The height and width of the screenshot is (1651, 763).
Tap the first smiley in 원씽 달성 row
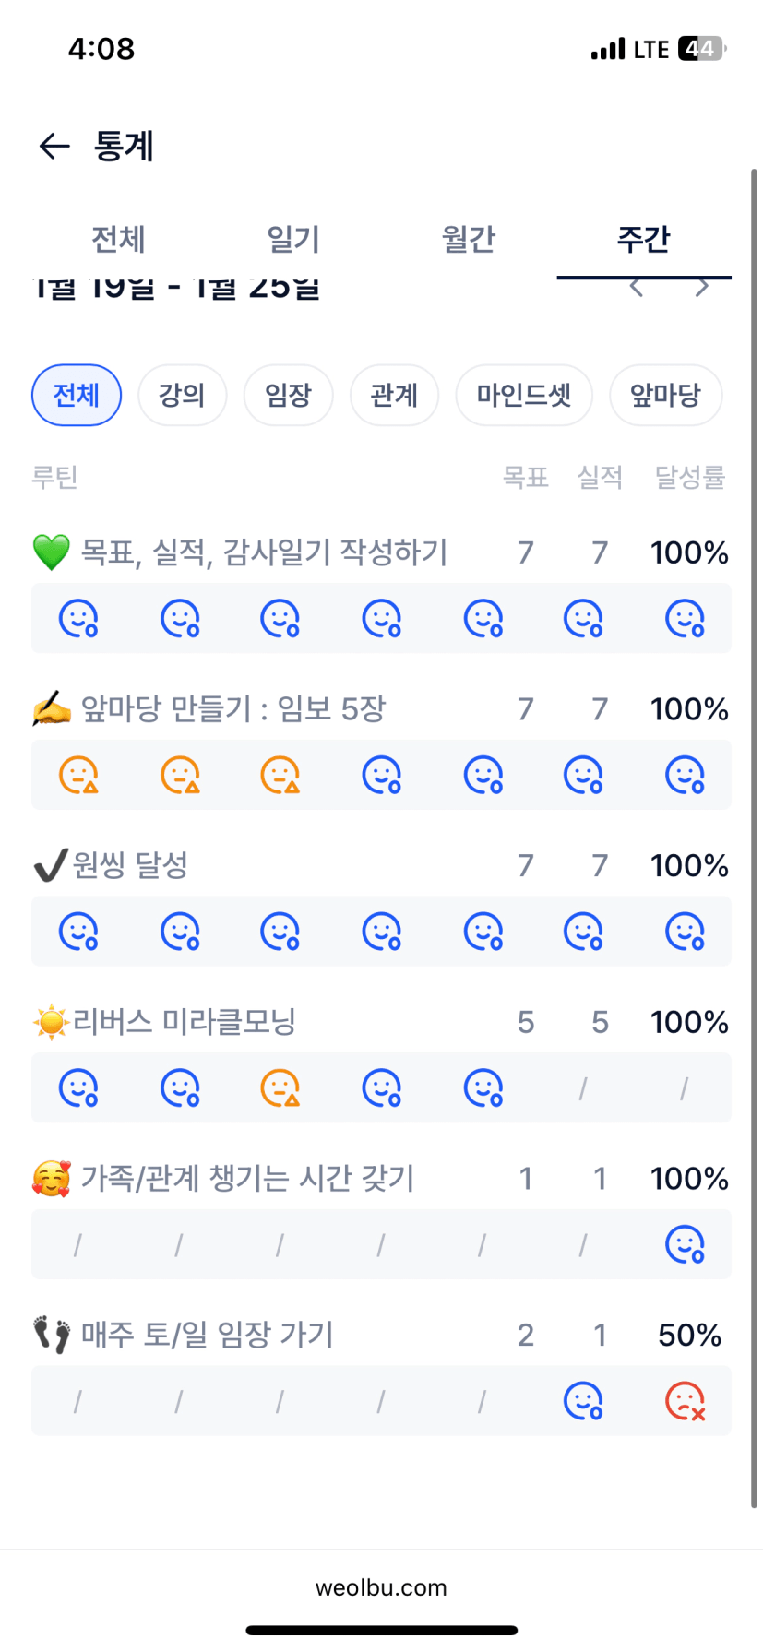[78, 932]
